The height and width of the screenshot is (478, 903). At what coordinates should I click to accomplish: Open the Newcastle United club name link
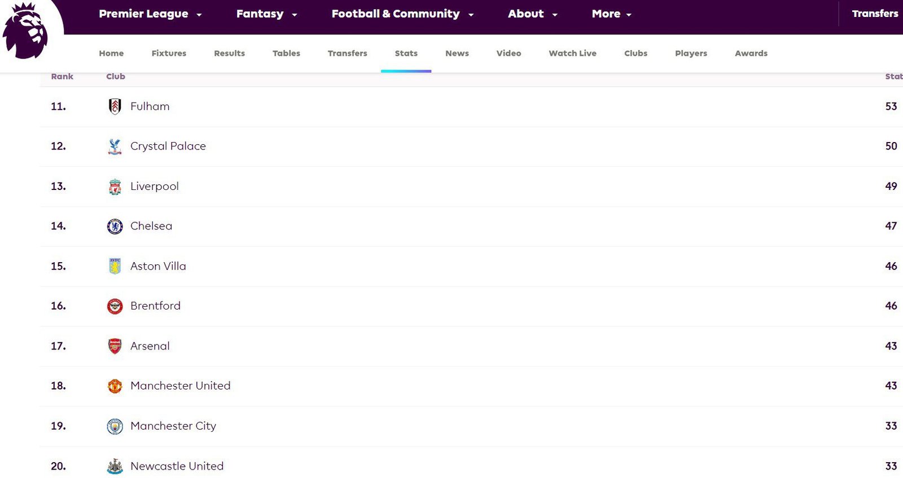[177, 466]
